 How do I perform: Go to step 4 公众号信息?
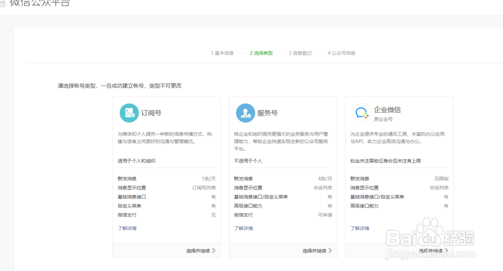pyautogui.click(x=342, y=53)
